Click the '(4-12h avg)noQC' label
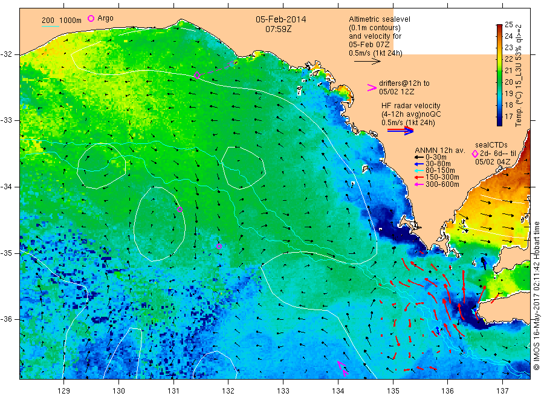 pos(411,114)
